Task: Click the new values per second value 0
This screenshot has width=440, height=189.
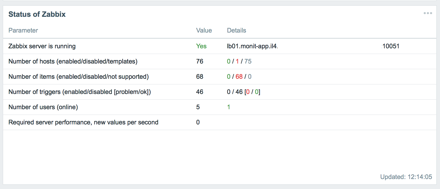Action: click(x=198, y=122)
